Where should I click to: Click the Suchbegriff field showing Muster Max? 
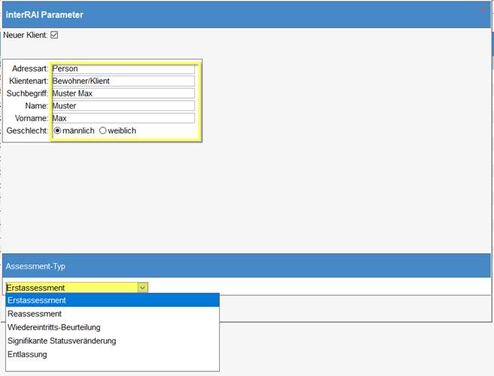(x=123, y=93)
